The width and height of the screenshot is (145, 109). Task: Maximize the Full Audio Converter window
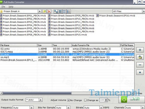tap(139, 2)
